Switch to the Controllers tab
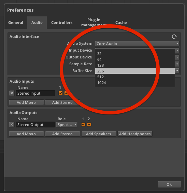Image resolution: width=187 pixels, height=193 pixels. [62, 23]
